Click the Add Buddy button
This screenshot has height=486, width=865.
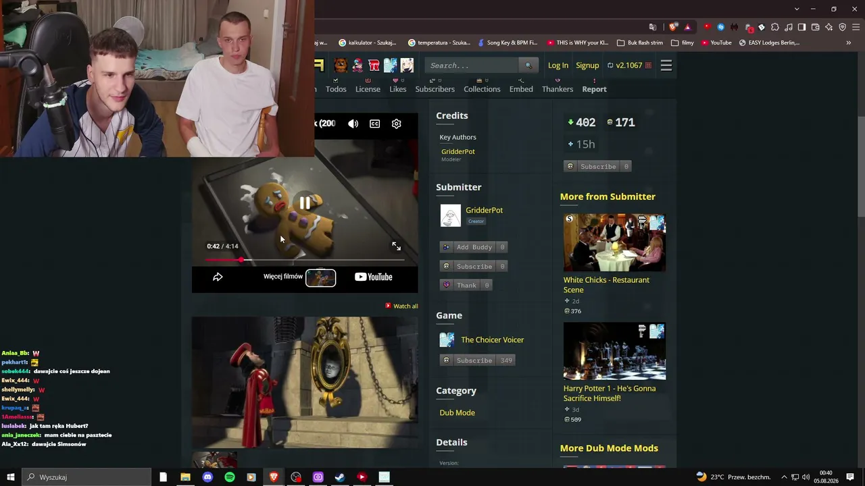[473, 247]
